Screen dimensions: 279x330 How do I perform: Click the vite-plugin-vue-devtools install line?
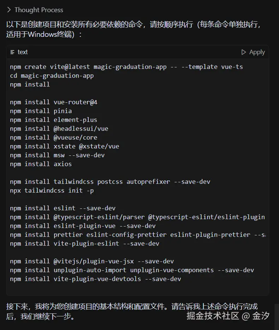point(95,279)
